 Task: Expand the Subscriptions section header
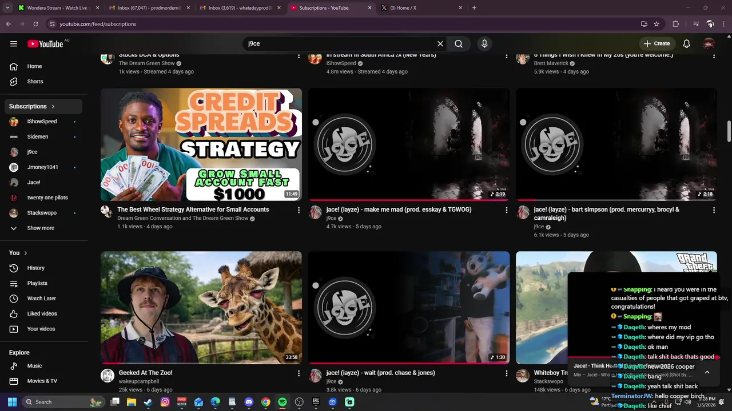[x=45, y=106]
